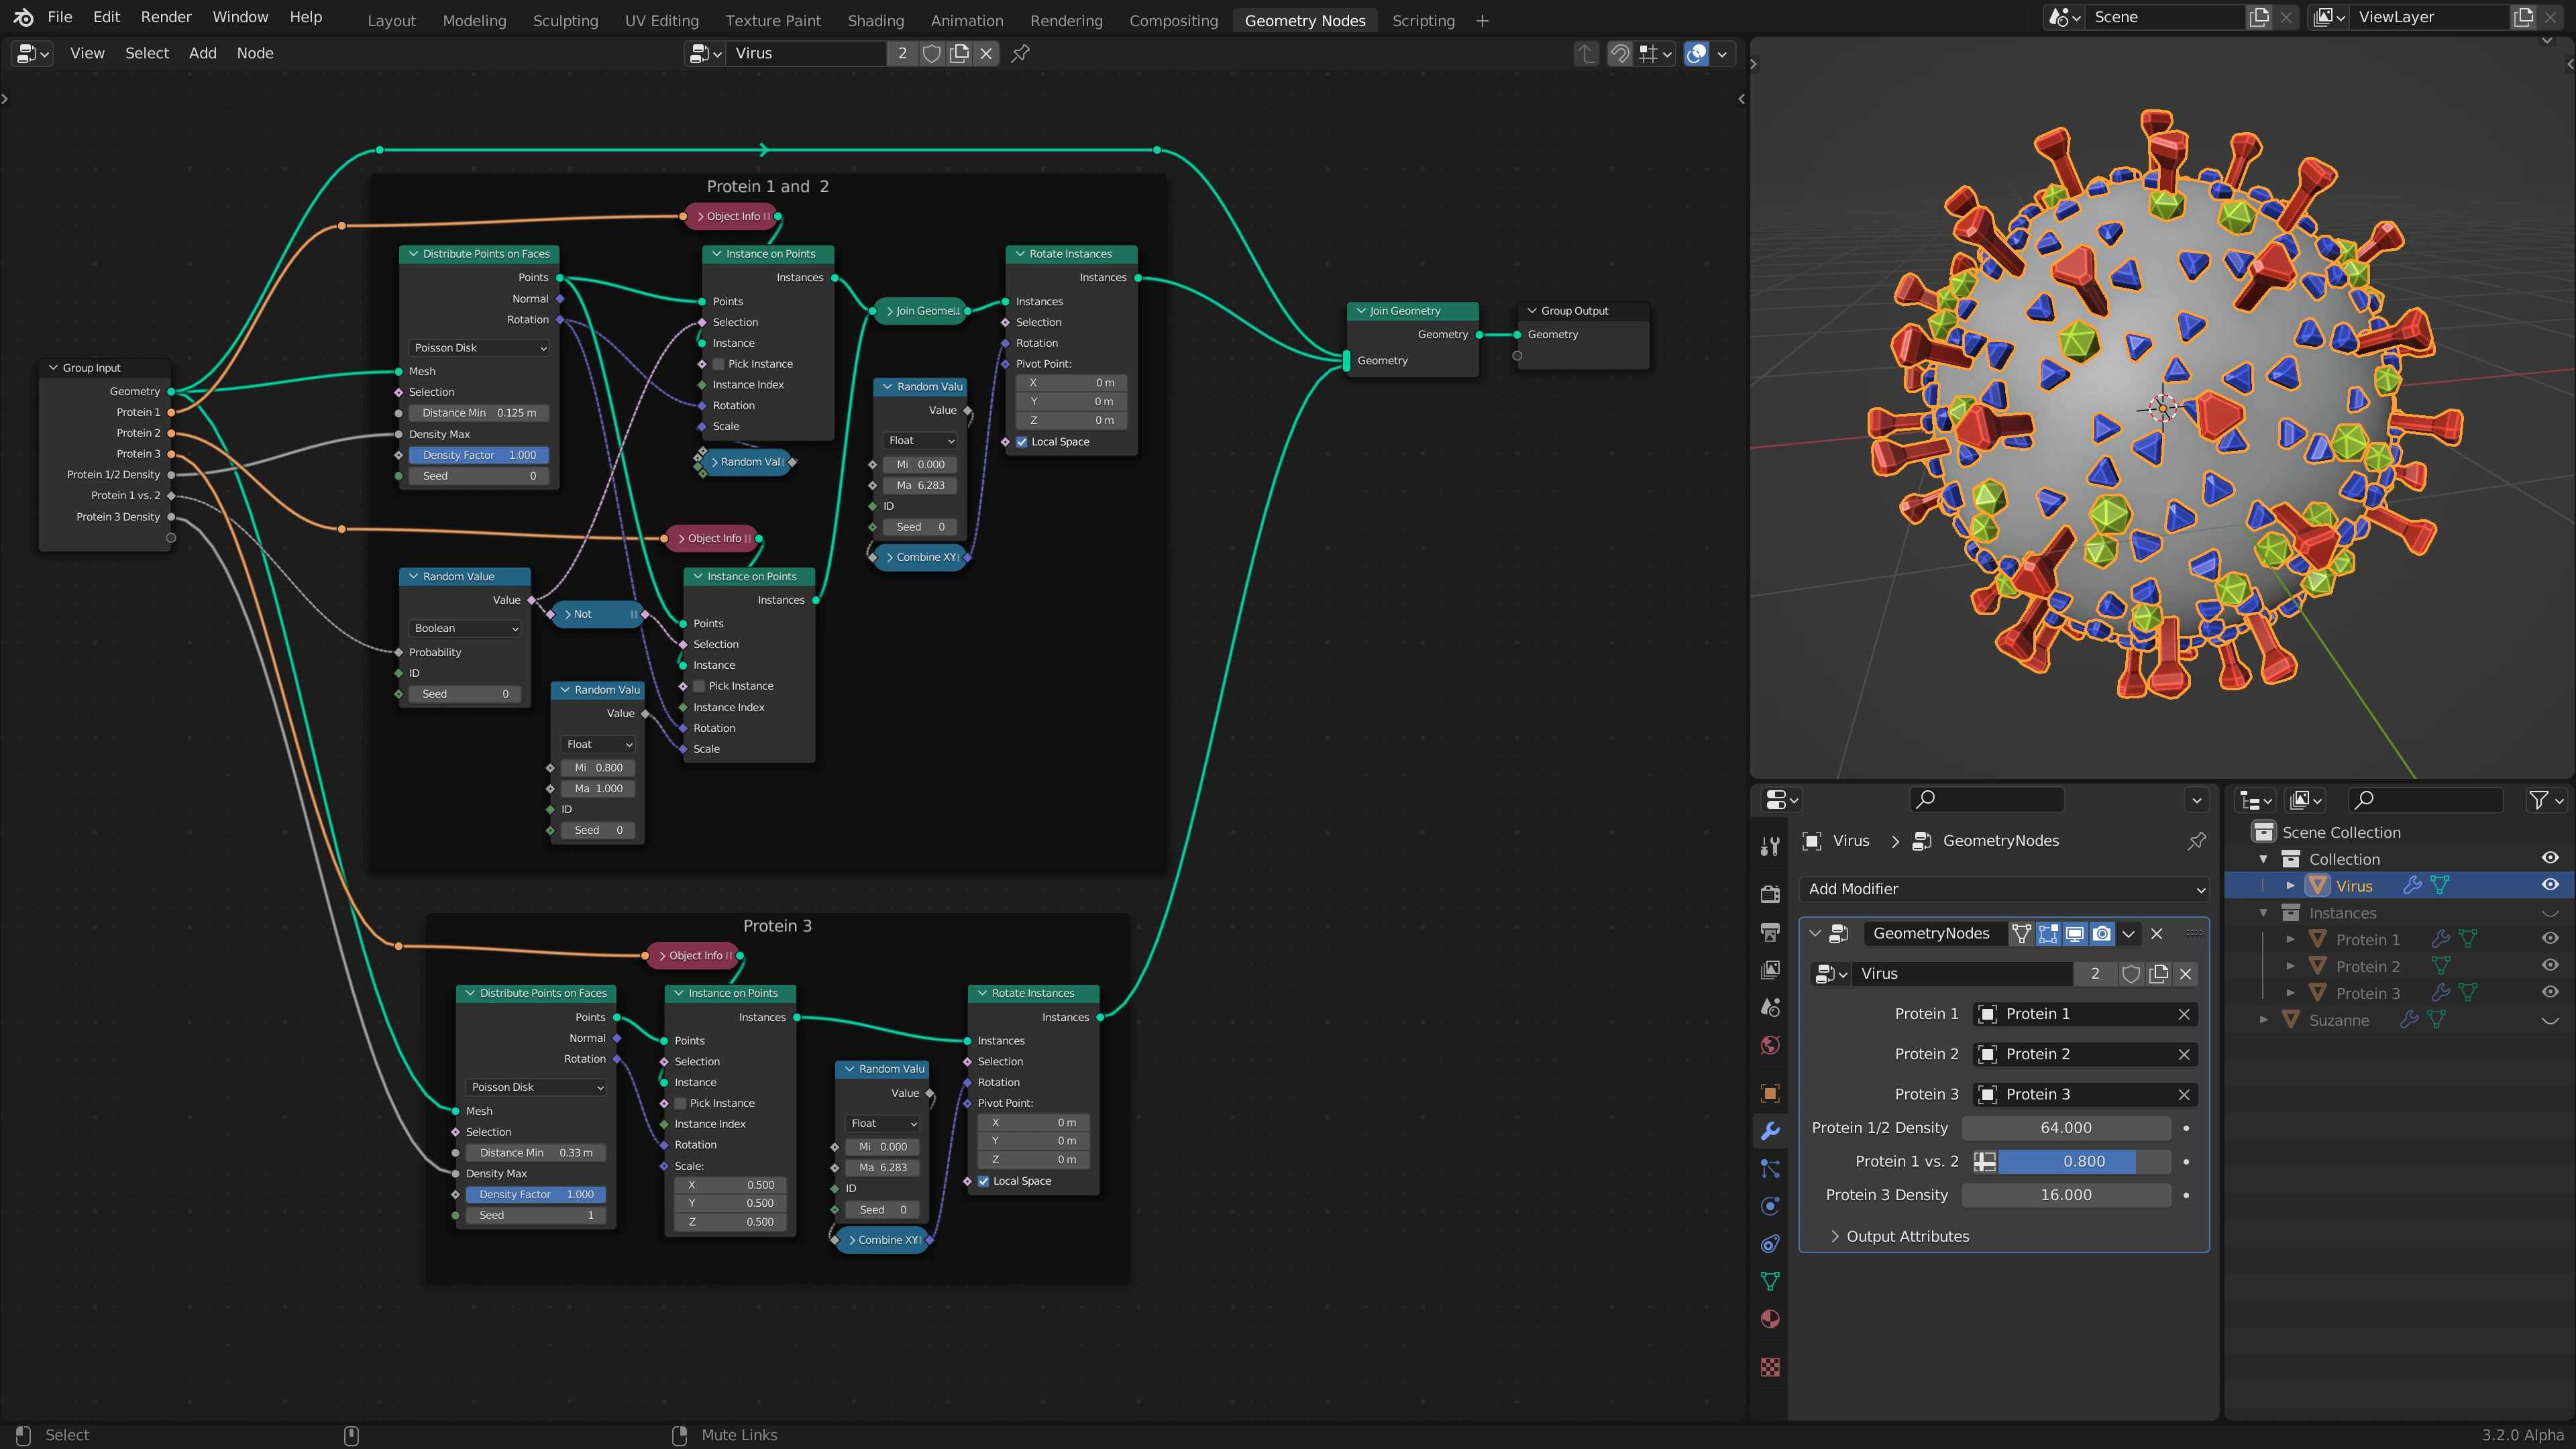Expand the Suzanne object in outliner
The height and width of the screenshot is (1449, 2576).
click(2264, 1020)
